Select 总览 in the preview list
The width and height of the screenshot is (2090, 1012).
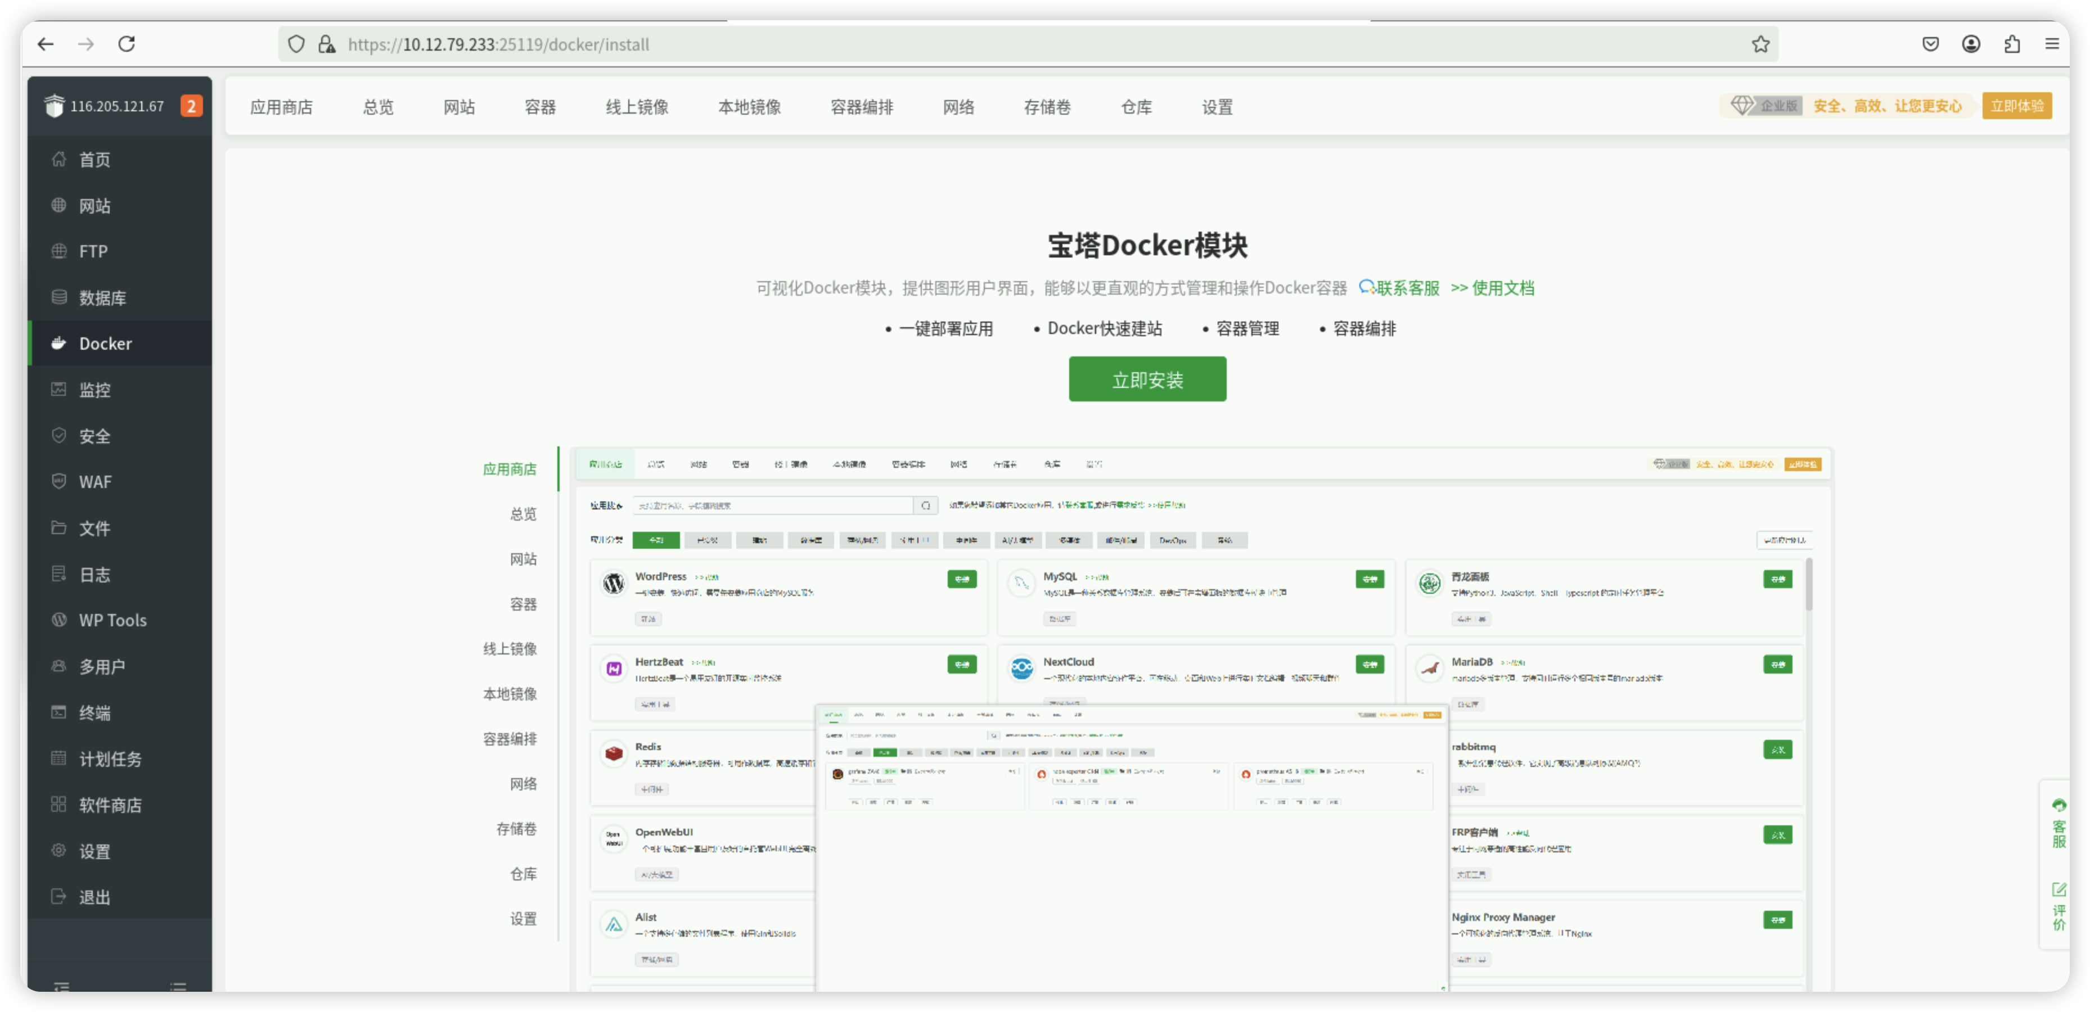click(x=523, y=514)
